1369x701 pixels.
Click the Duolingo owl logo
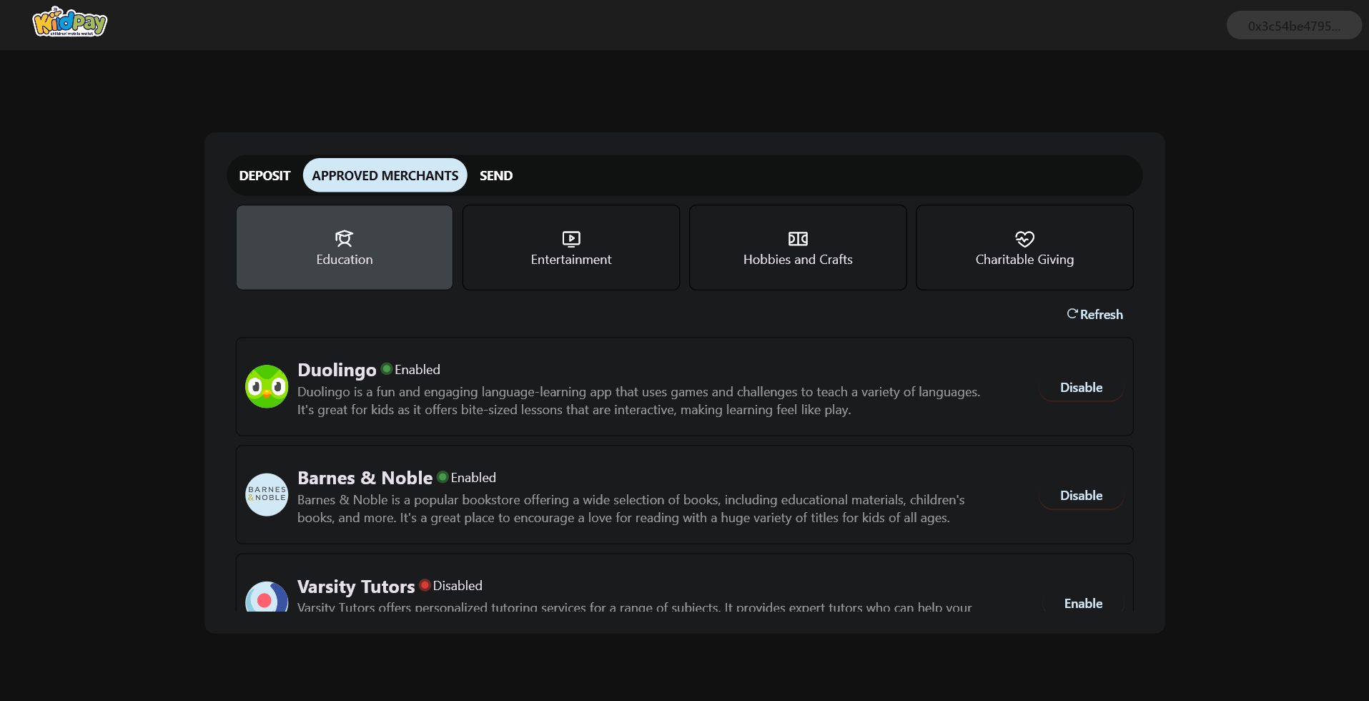267,386
